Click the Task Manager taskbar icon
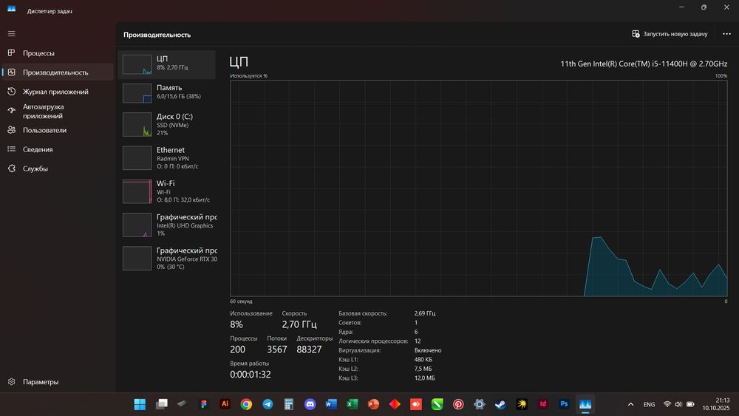This screenshot has width=739, height=416. tap(585, 404)
